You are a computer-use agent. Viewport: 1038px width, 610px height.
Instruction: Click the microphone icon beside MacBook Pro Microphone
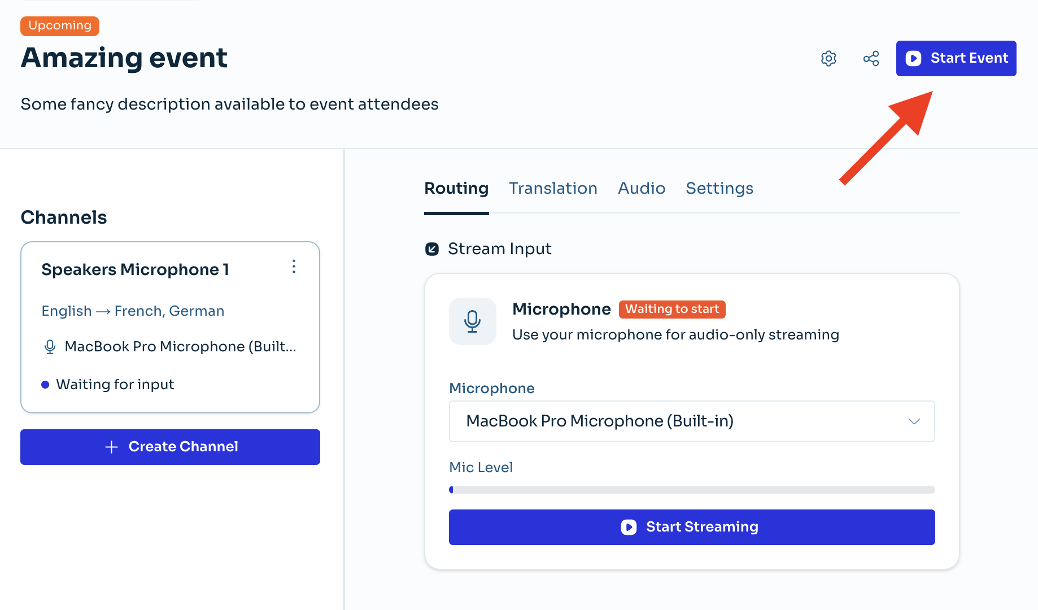pyautogui.click(x=50, y=346)
